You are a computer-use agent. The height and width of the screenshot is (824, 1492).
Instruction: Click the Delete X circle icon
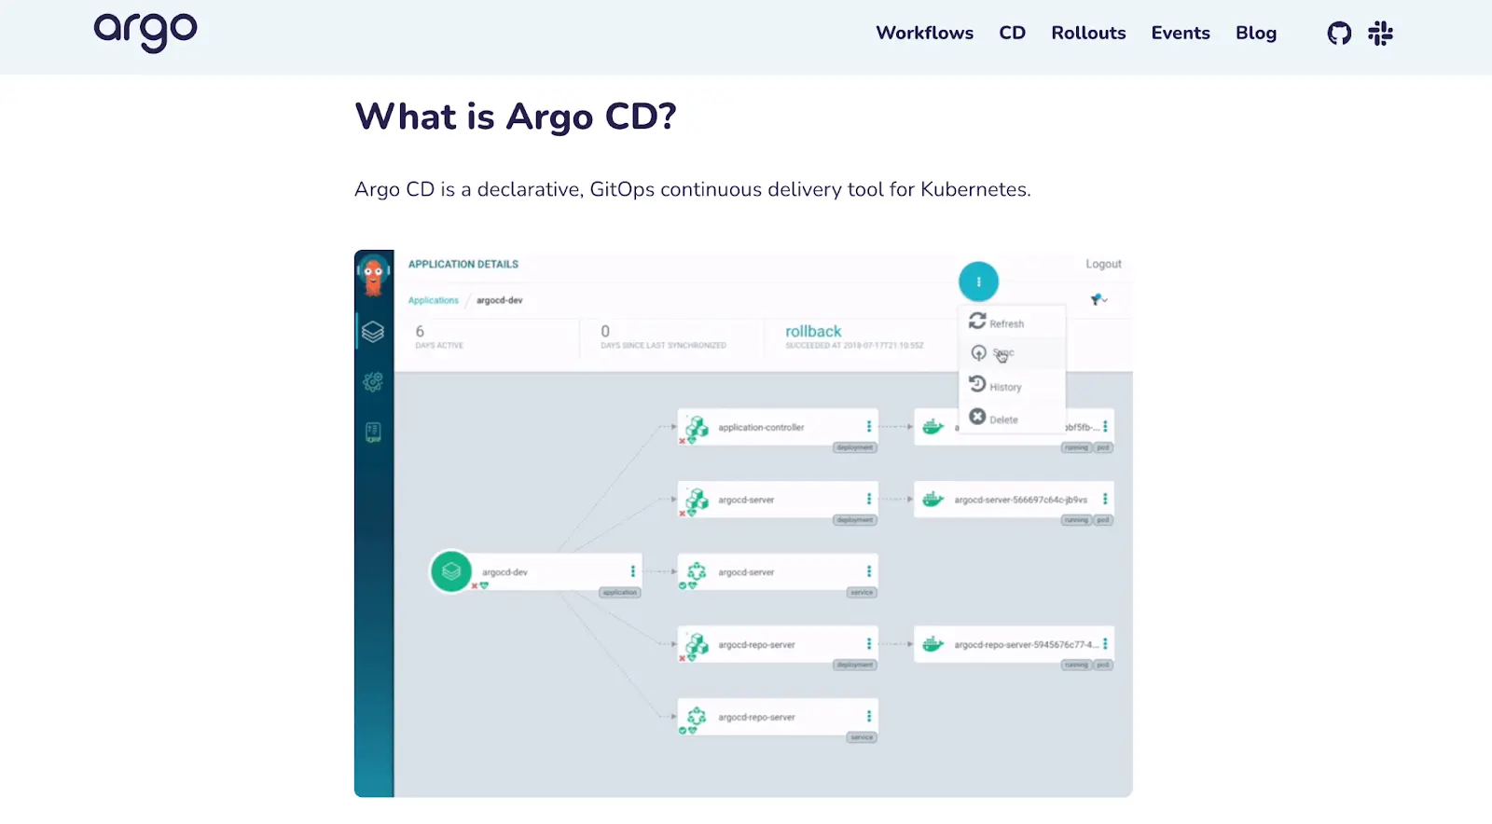coord(977,417)
